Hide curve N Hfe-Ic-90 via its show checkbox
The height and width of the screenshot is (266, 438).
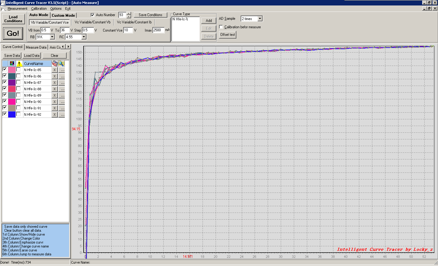[x=5, y=101]
